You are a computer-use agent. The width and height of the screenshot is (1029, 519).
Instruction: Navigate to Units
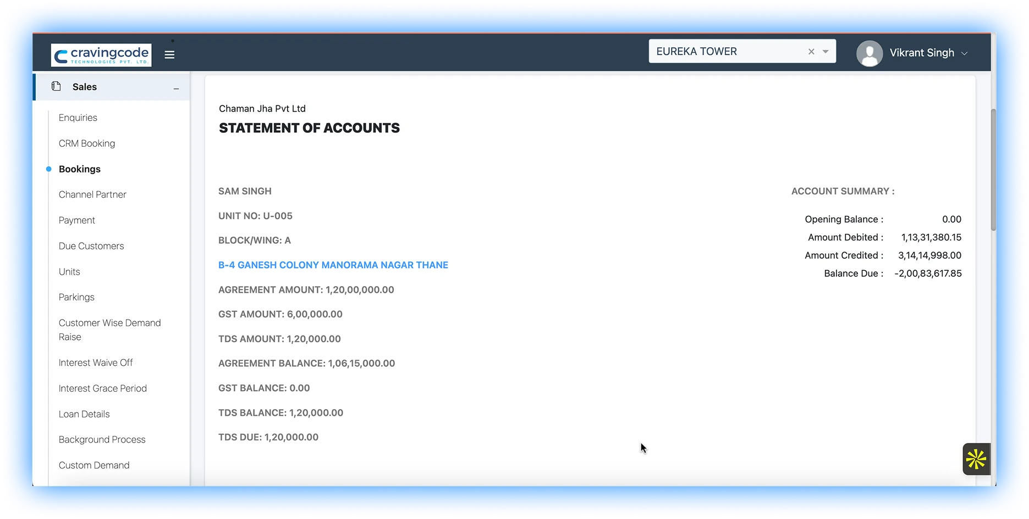tap(69, 272)
